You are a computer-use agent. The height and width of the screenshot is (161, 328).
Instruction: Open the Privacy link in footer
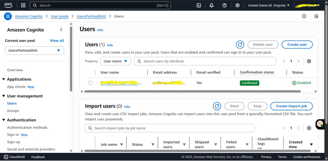pos(266,157)
